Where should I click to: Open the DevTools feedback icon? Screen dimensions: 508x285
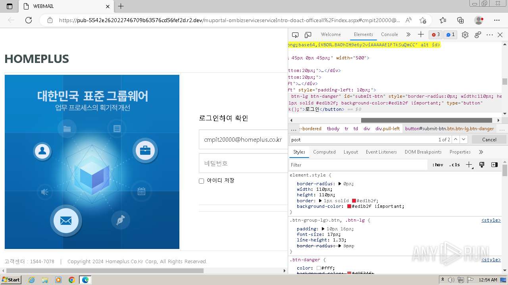tap(478, 35)
